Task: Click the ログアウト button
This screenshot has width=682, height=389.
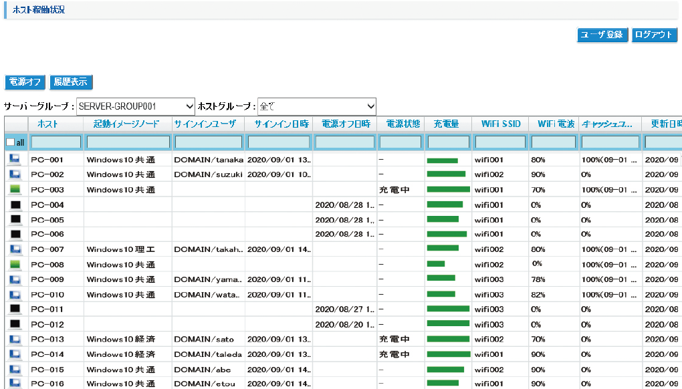Action: [x=654, y=35]
